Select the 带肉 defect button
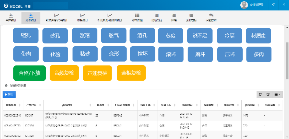This screenshot has height=139, width=289. tap(26, 54)
